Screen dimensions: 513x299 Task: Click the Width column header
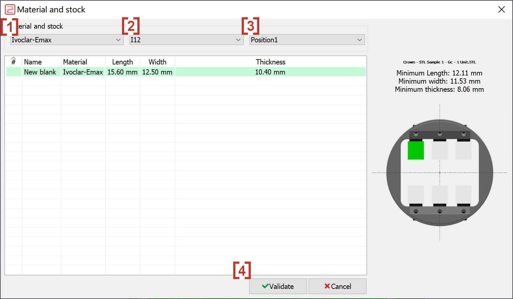[x=157, y=62]
